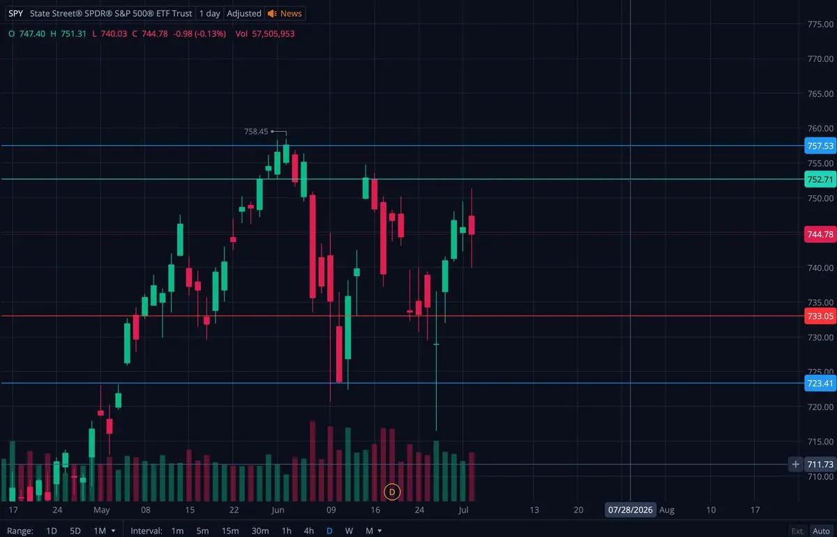
Task: Select the 733.05 price line label
Action: (820, 316)
